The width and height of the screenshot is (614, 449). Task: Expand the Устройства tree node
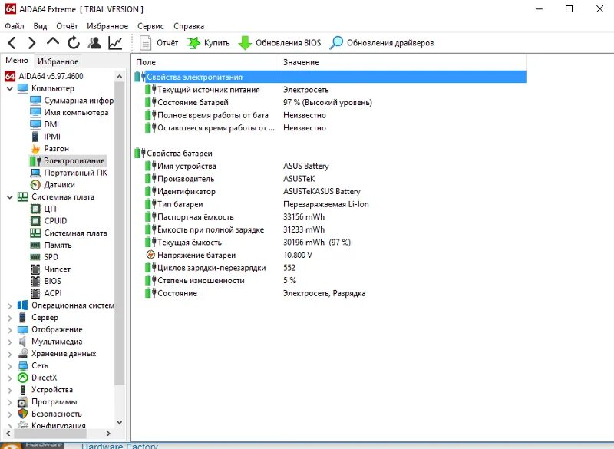(10, 390)
